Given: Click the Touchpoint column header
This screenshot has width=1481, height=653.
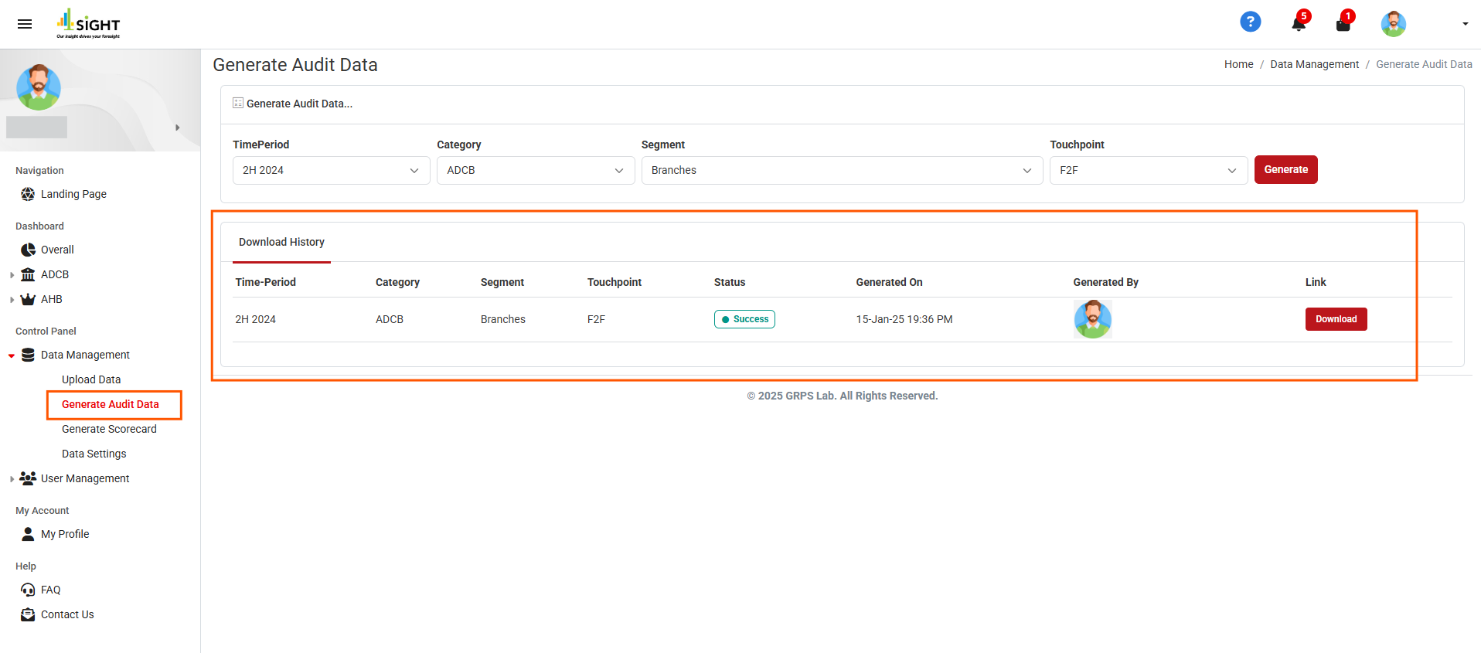Looking at the screenshot, I should [614, 282].
